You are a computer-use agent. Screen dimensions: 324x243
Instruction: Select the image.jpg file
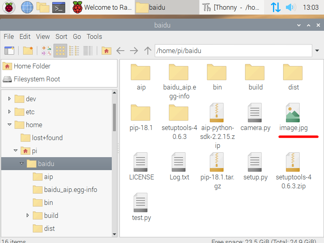(293, 117)
